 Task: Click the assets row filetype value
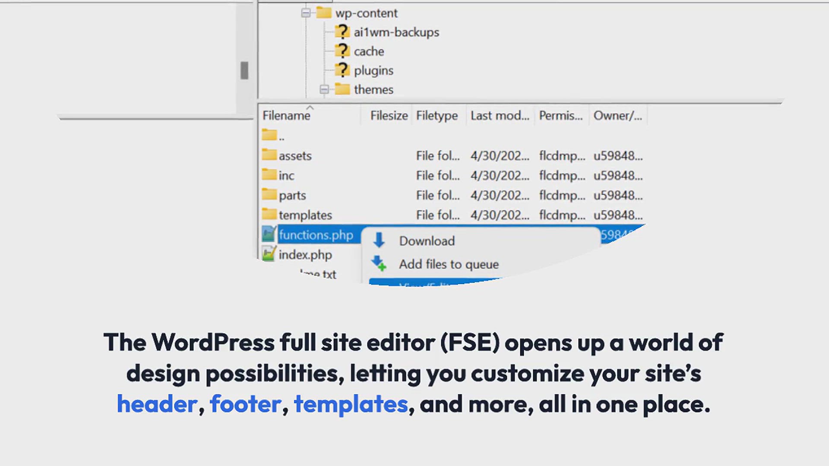coord(438,156)
